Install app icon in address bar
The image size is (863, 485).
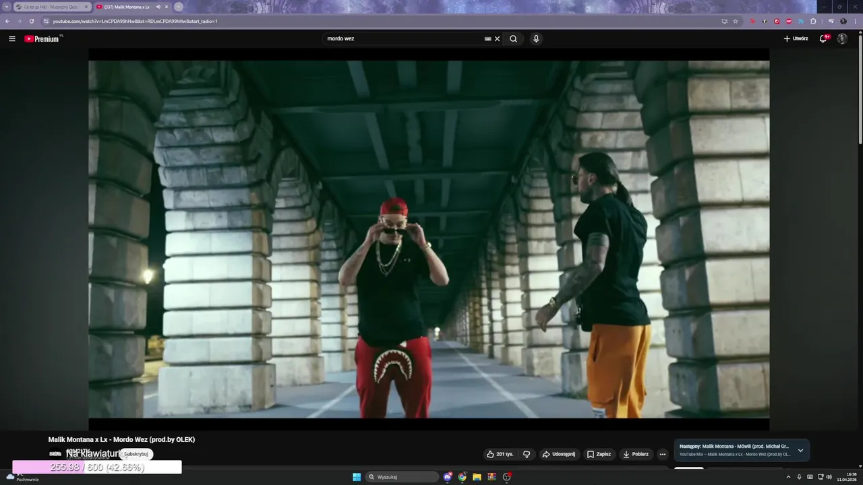pyautogui.click(x=725, y=21)
